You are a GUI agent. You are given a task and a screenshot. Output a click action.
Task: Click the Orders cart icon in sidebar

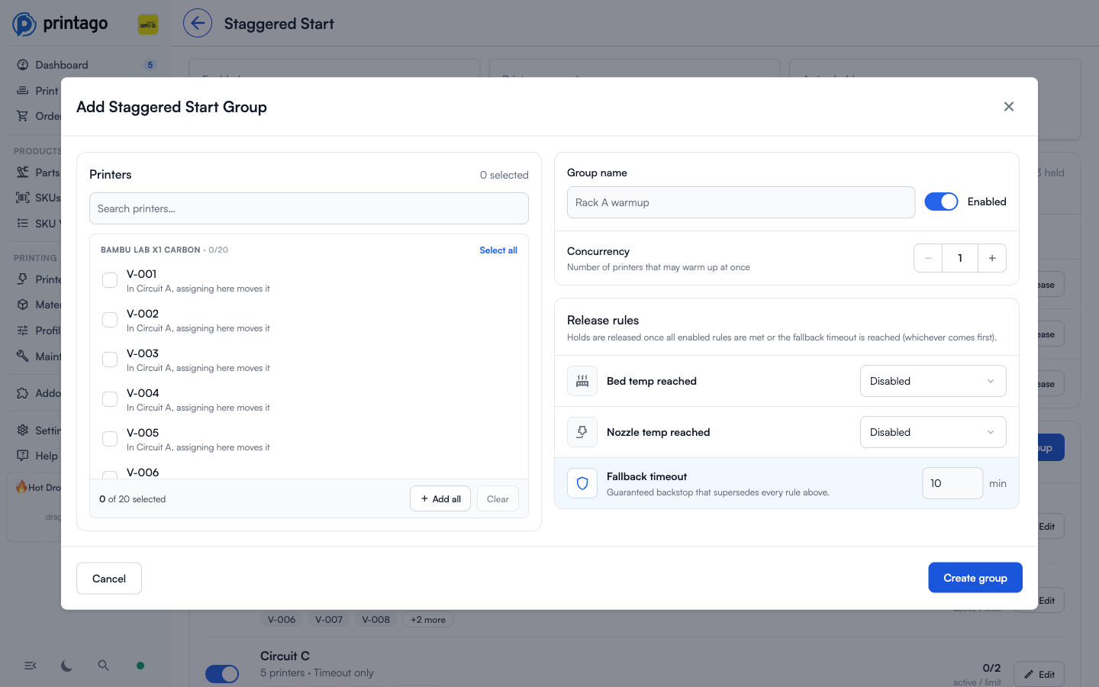point(23,116)
